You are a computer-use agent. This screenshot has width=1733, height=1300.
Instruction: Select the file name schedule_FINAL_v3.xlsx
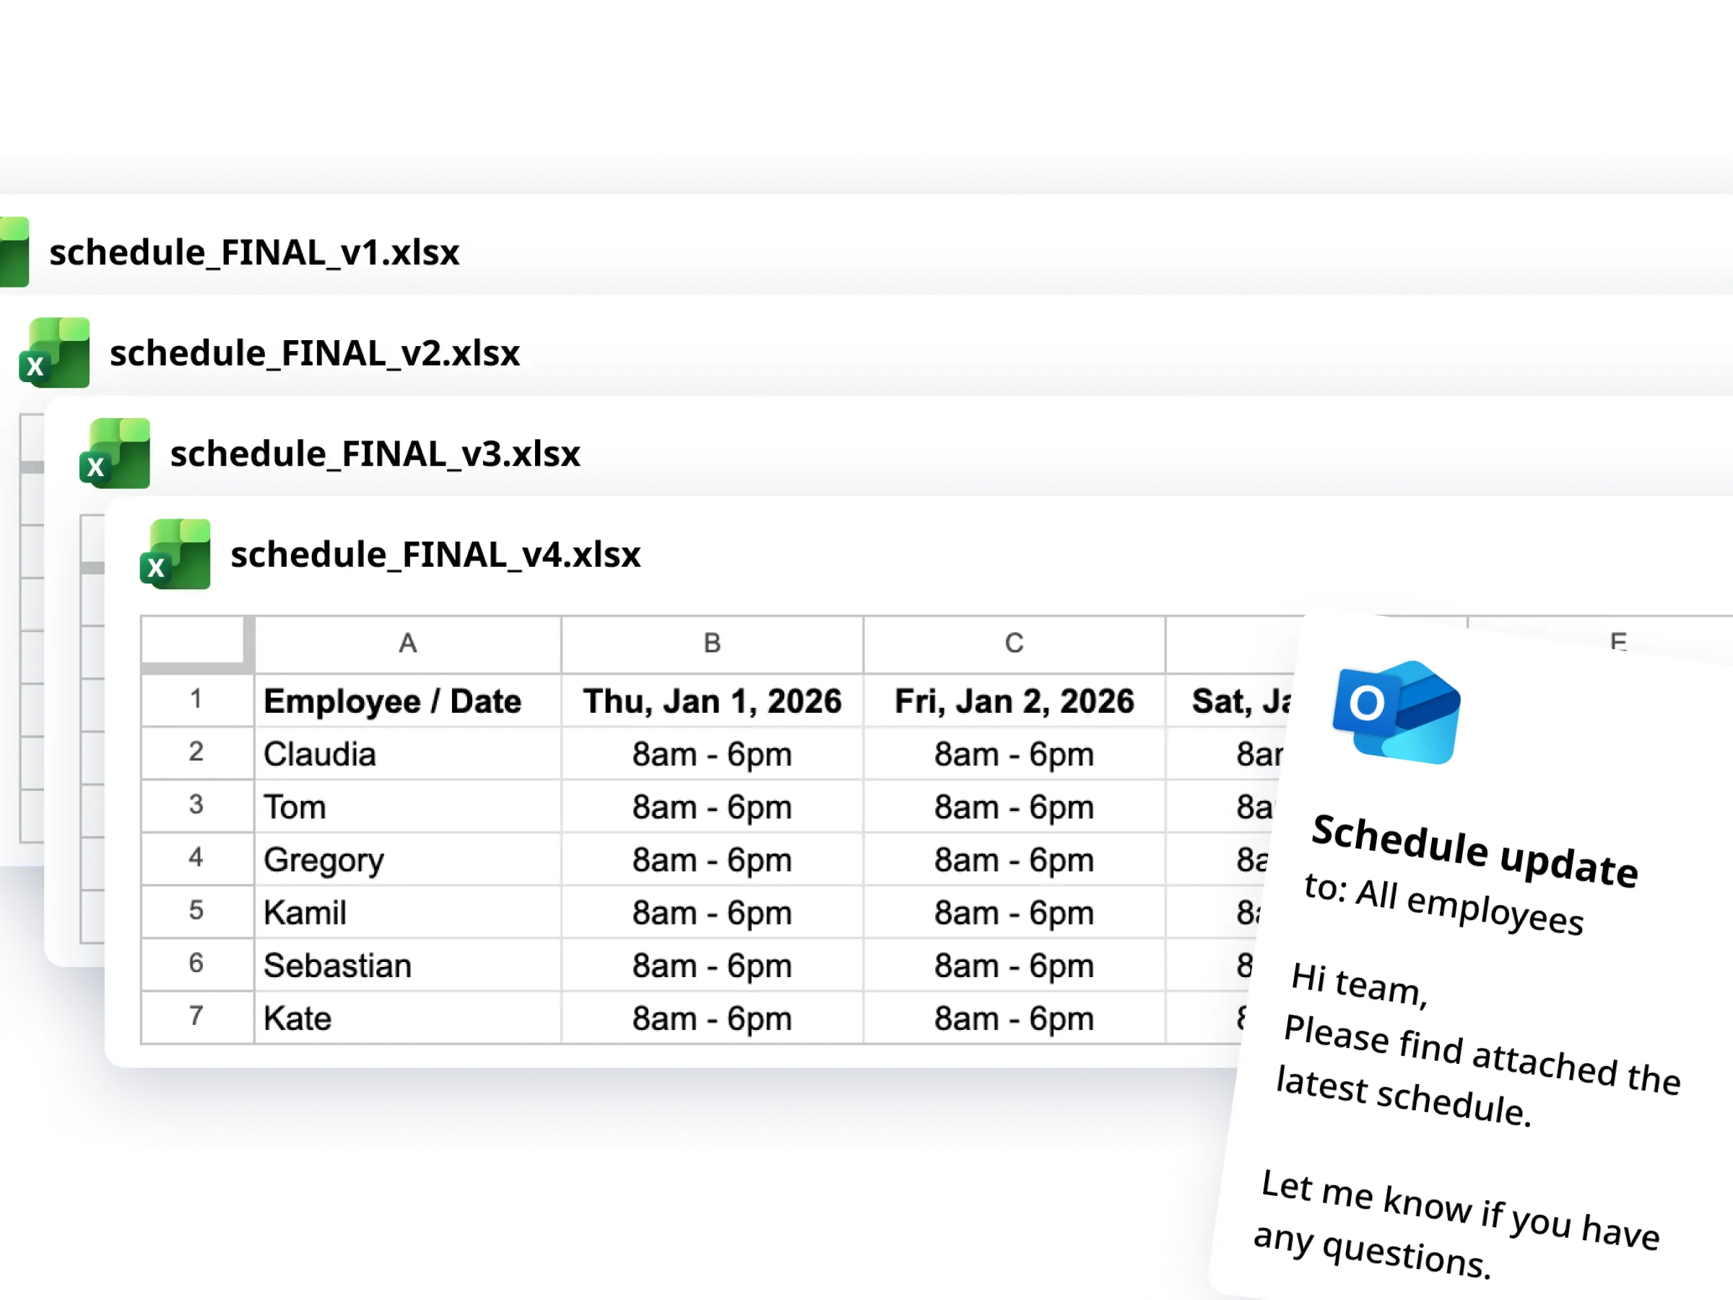pos(375,454)
